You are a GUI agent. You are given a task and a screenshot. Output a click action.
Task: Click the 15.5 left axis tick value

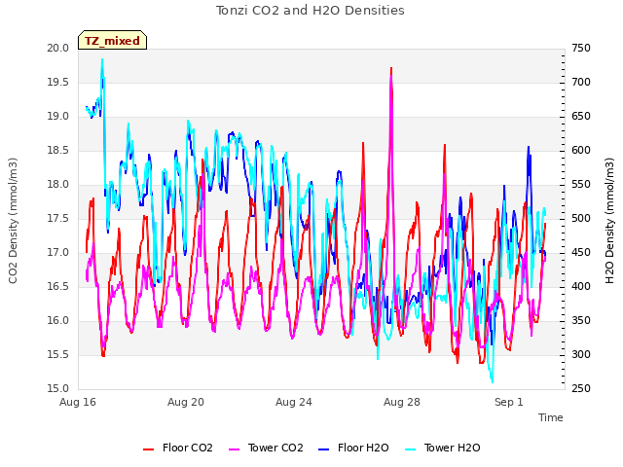(x=58, y=354)
